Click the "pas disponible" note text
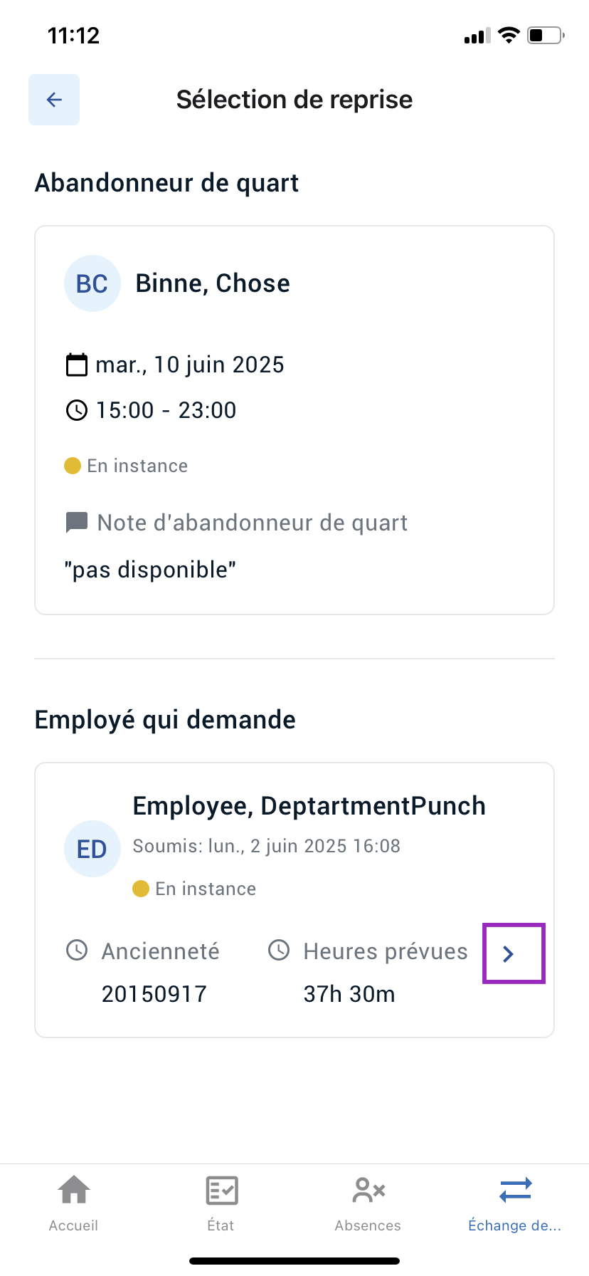 (x=150, y=570)
